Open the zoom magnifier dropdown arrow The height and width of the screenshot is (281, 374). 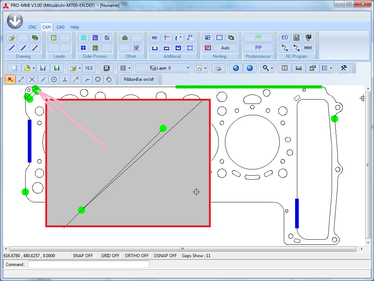pos(272,68)
